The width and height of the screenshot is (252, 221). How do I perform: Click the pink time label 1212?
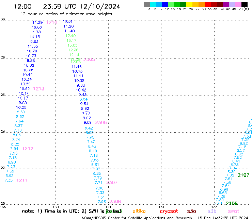(x=28, y=149)
